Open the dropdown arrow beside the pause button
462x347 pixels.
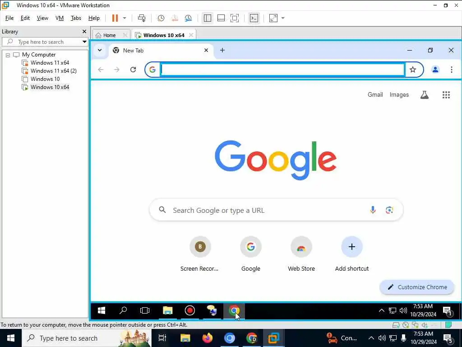click(125, 18)
